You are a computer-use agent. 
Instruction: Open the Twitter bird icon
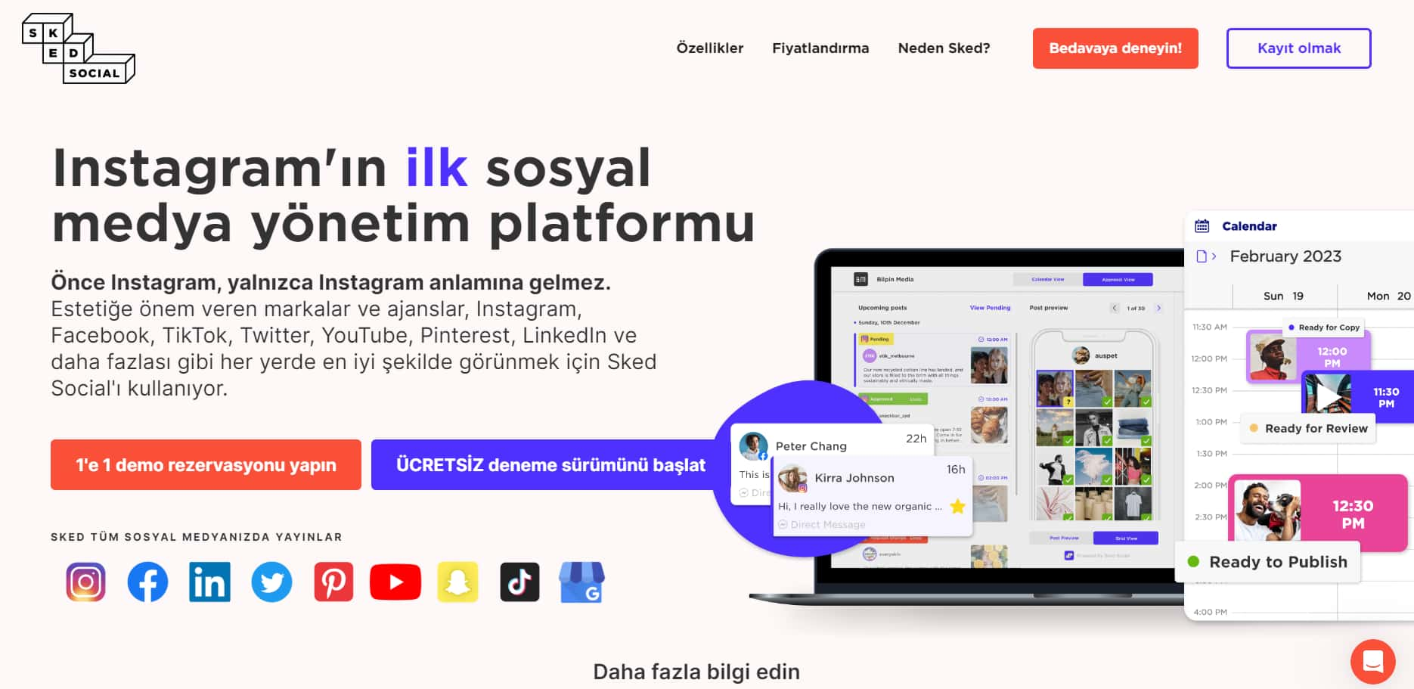271,582
